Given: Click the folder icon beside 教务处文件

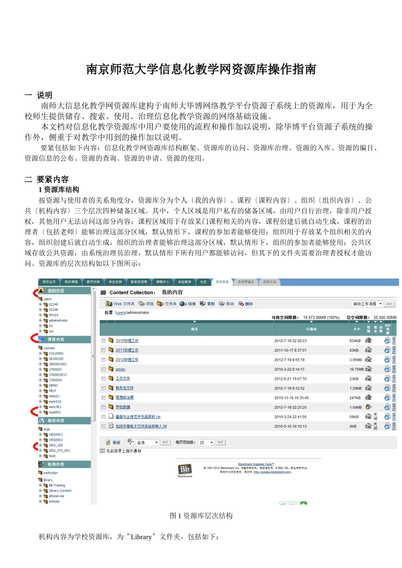Looking at the screenshot, I should 111,388.
